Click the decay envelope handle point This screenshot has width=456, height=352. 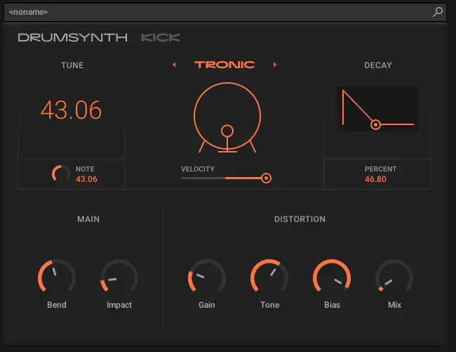[x=375, y=124]
